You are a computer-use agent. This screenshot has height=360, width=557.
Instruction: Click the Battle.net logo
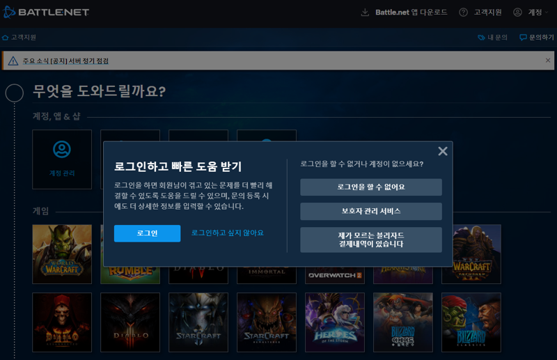pyautogui.click(x=46, y=12)
